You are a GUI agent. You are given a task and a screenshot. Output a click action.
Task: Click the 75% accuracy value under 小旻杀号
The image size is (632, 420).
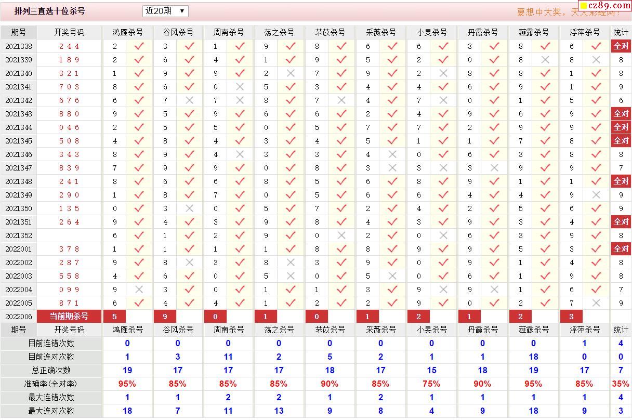tap(431, 384)
